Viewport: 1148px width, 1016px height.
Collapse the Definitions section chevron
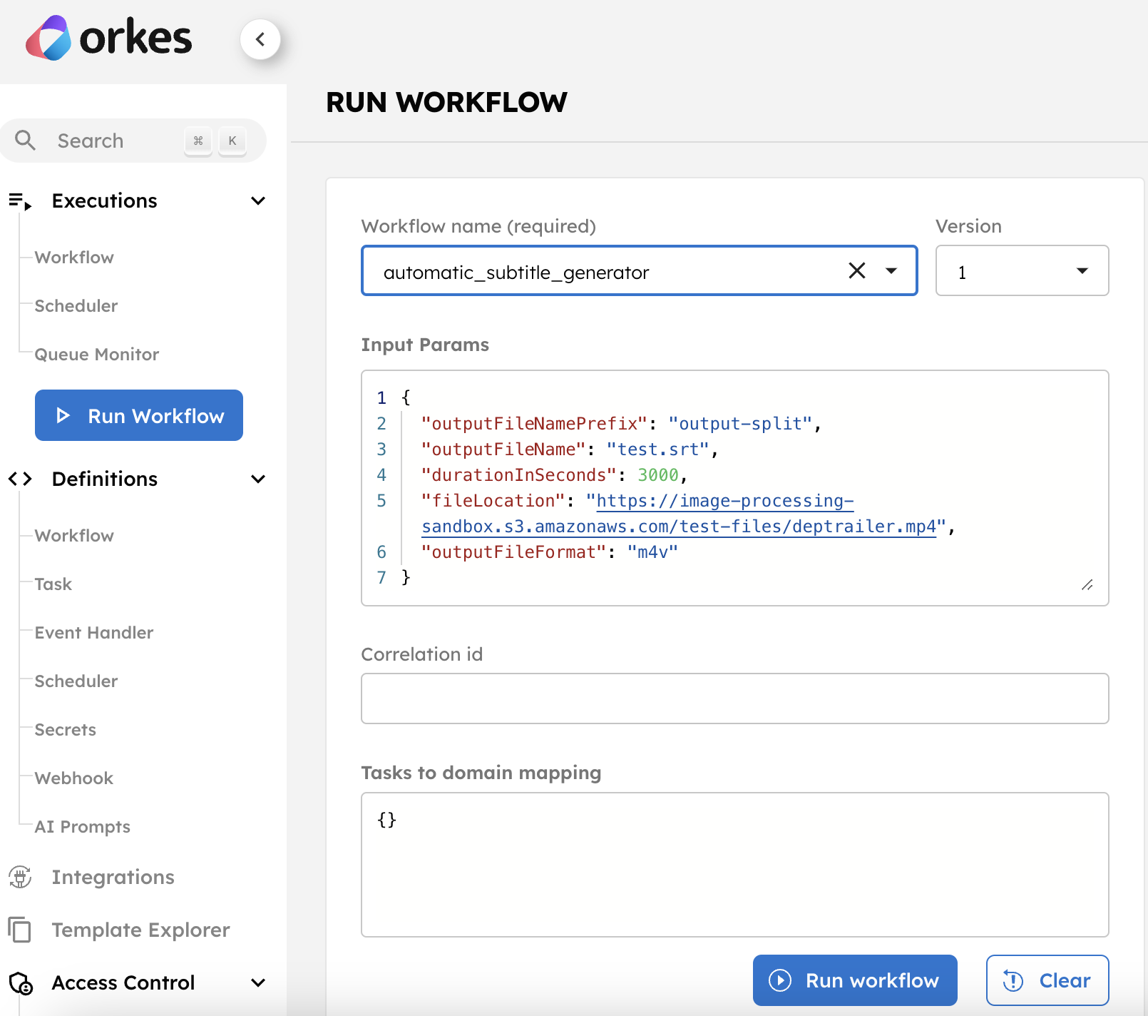tap(258, 479)
